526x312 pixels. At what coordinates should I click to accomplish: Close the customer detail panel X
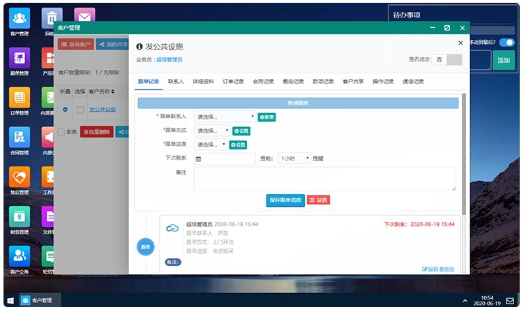(460, 43)
